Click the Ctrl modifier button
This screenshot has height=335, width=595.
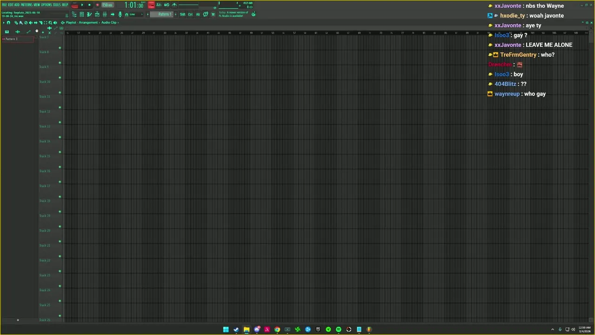[190, 14]
